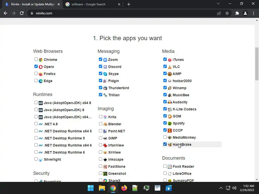Uncheck the Trillian checkbox

click(x=100, y=95)
